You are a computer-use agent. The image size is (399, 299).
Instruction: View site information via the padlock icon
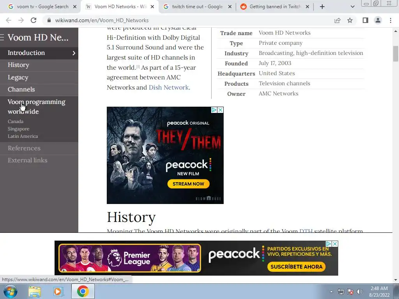(49, 20)
